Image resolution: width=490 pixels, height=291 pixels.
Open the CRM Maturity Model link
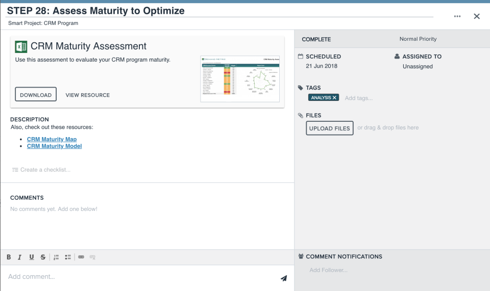coord(54,146)
